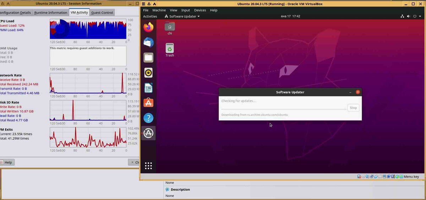This screenshot has width=426, height=200.
Task: Click 'Menu key' host key indicator
Action: (x=411, y=177)
